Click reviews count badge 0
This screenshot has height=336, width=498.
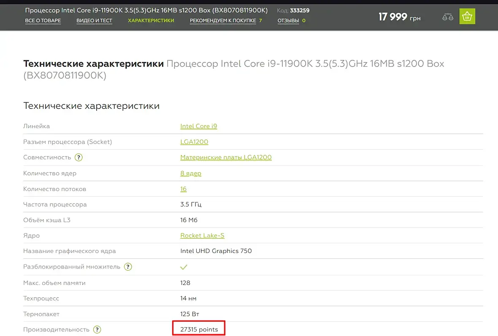click(x=303, y=21)
